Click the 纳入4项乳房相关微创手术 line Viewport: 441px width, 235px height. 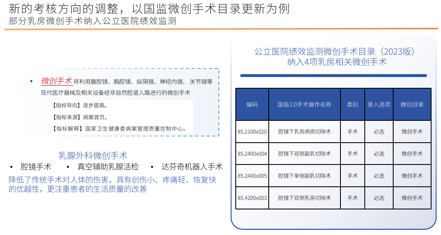click(x=337, y=62)
